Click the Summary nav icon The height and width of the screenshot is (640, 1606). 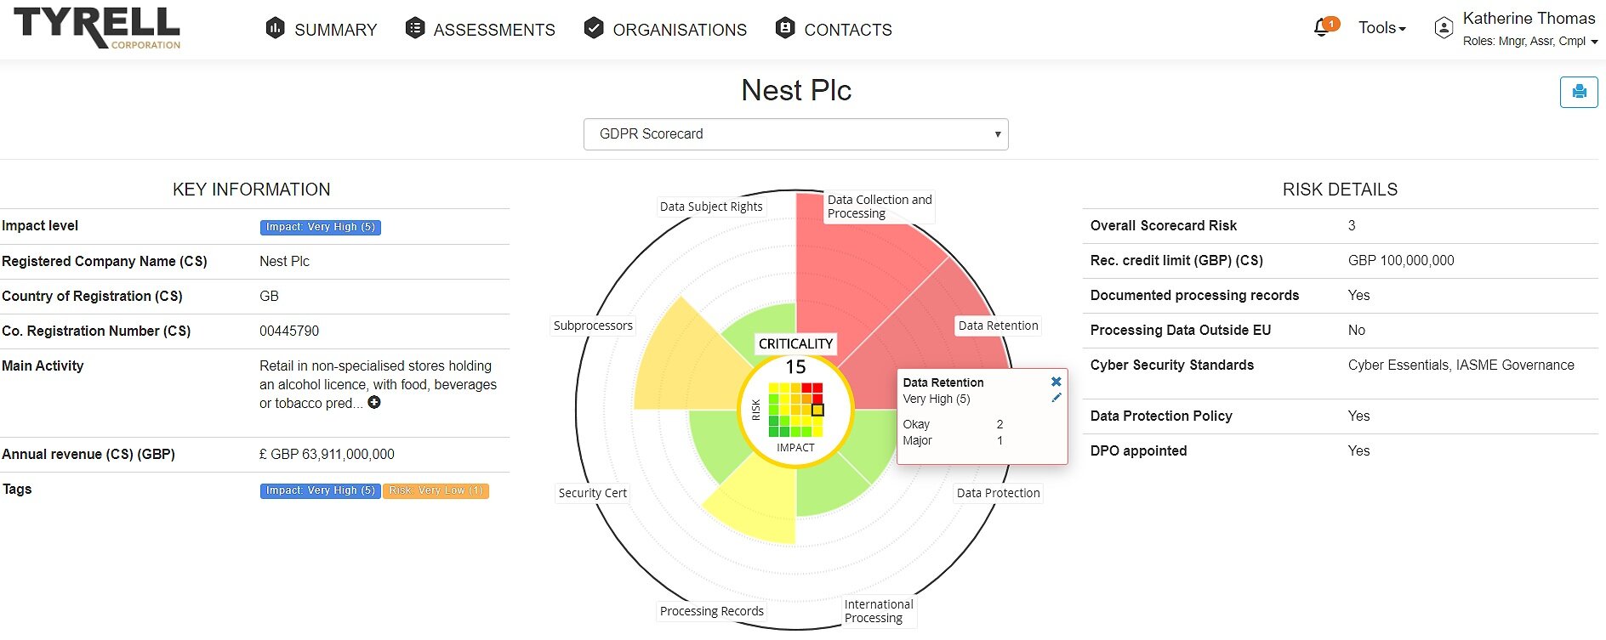pyautogui.click(x=275, y=28)
